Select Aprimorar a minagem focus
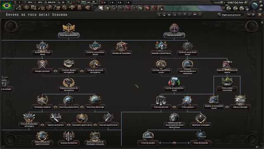Viewport: 264px width, 149px height. [x=201, y=120]
